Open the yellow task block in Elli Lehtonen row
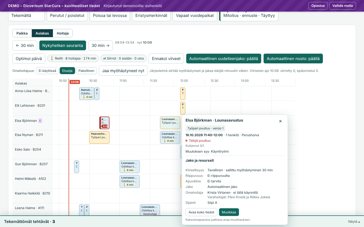Screen dimensions: 364x227 tap(183, 108)
